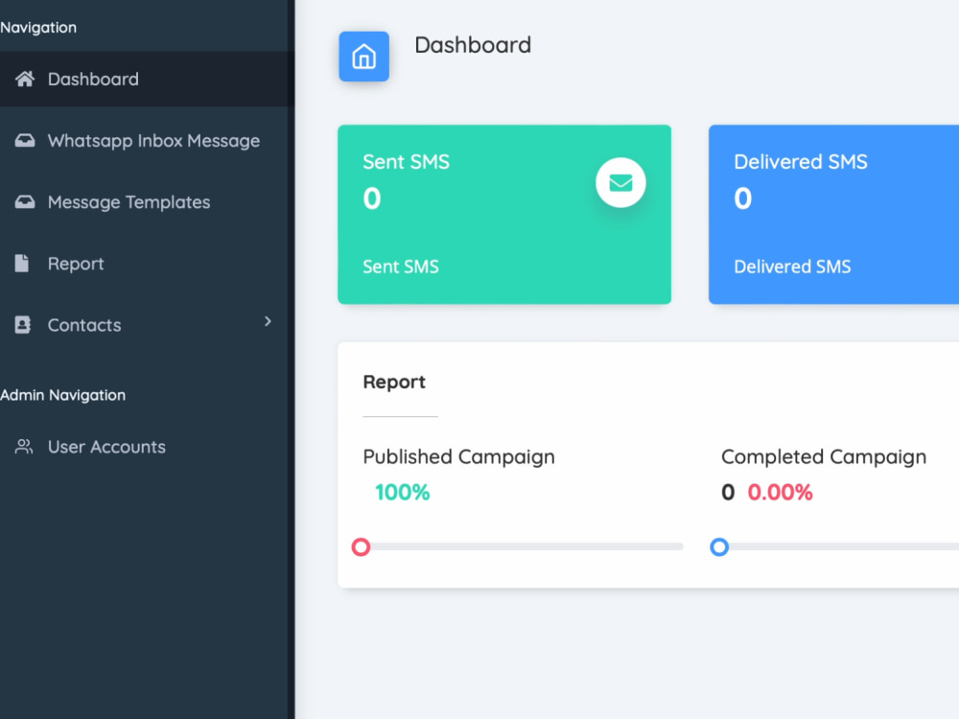Click the '100%' green percentage
The image size is (959, 719).
click(403, 492)
